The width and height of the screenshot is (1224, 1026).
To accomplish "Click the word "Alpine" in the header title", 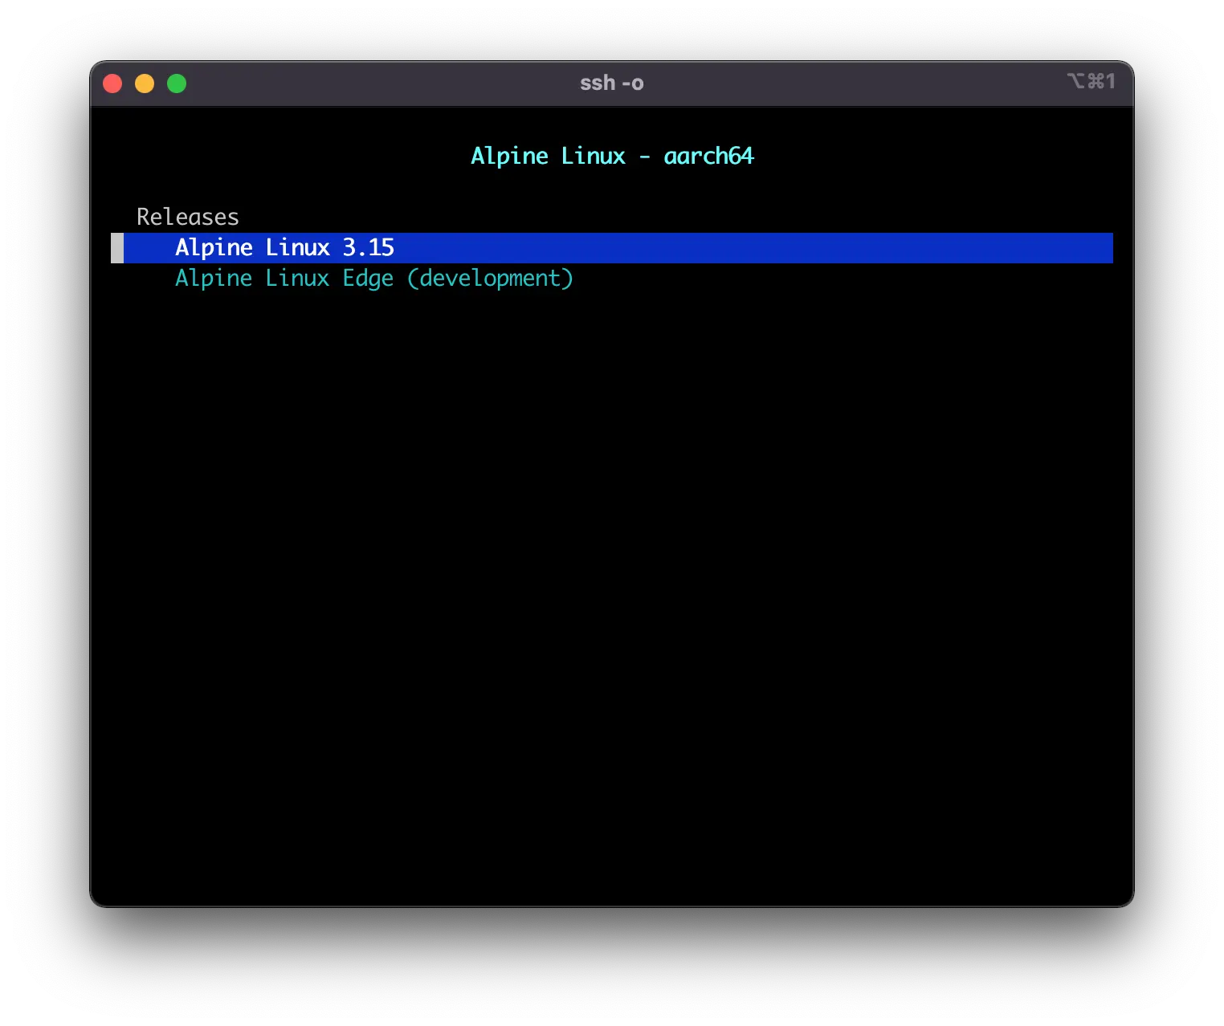I will coord(509,156).
